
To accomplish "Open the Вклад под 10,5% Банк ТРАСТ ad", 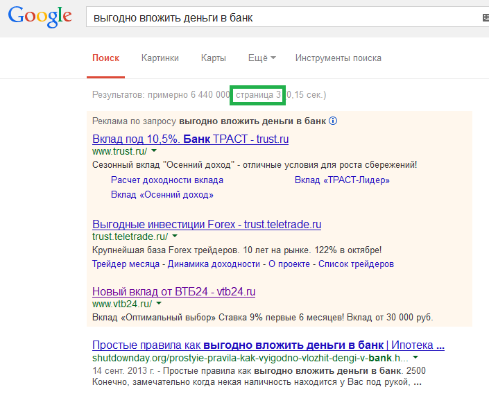I will pyautogui.click(x=190, y=139).
